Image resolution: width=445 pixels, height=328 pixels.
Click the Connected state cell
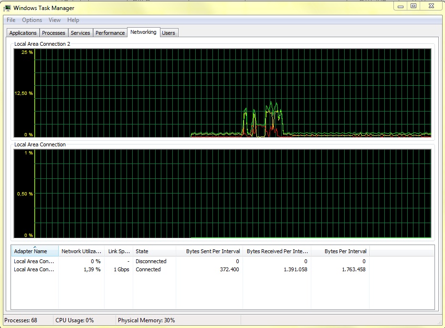(x=148, y=269)
